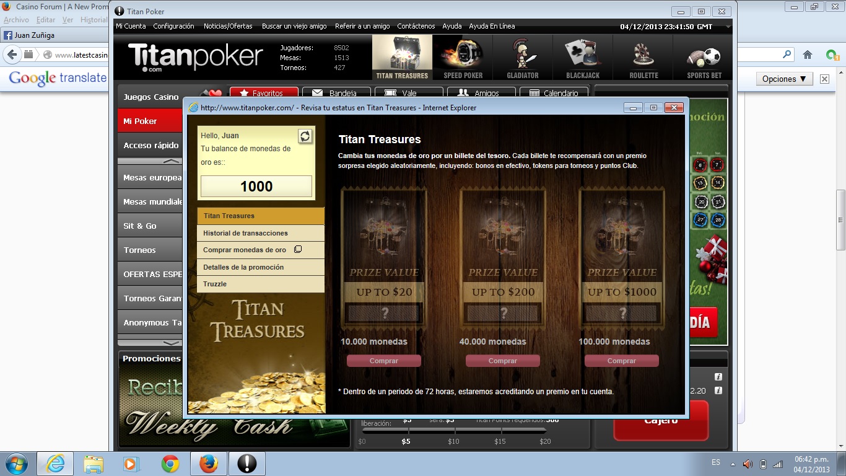Screen dimensions: 846x476
Task: Select the Vale tab
Action: click(409, 93)
